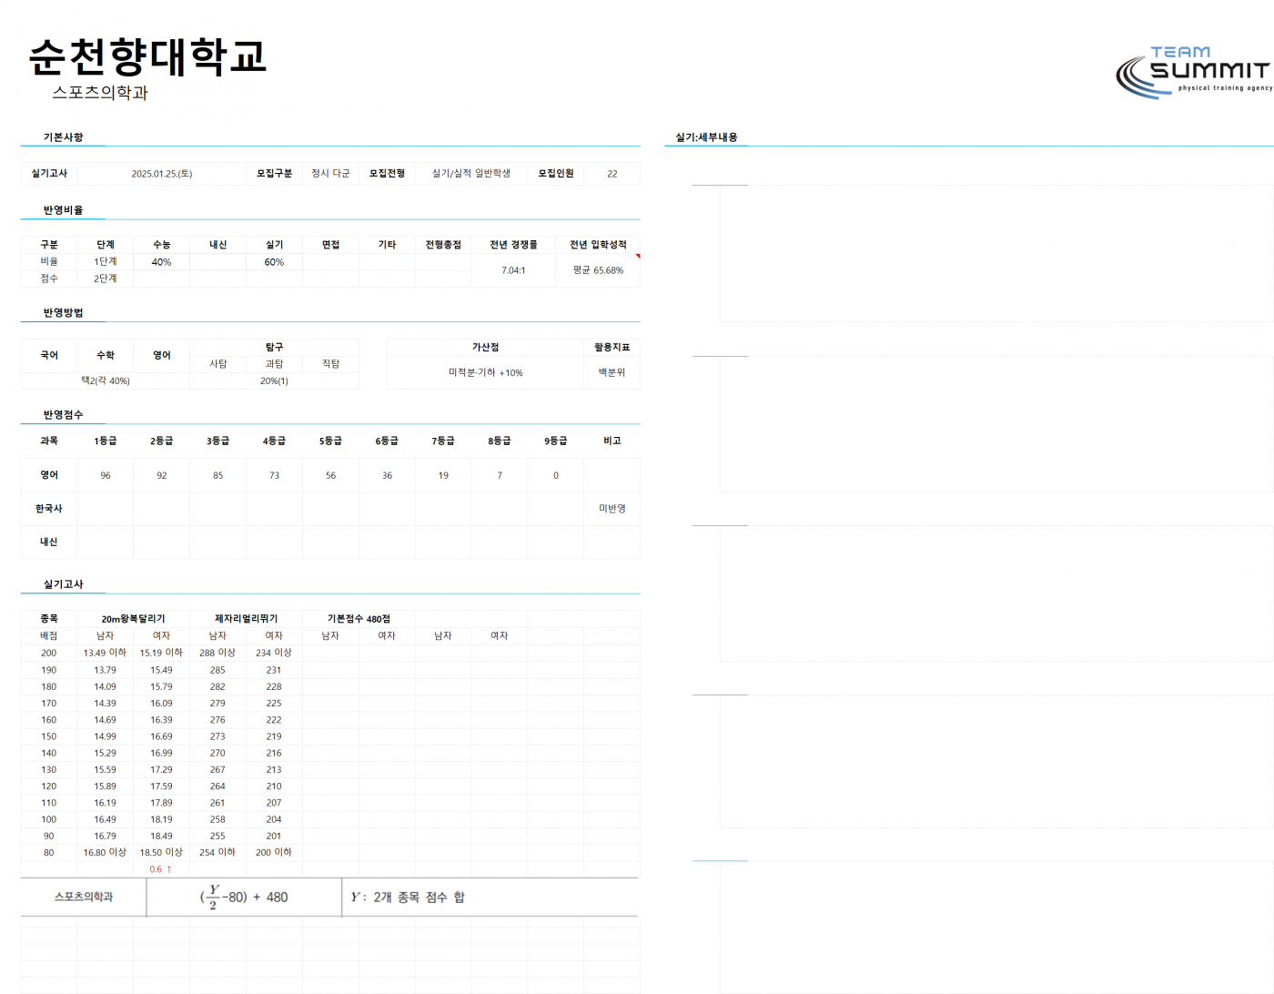This screenshot has height=994, width=1274.
Task: Click the 평균 65.68% cell
Action: (x=598, y=270)
